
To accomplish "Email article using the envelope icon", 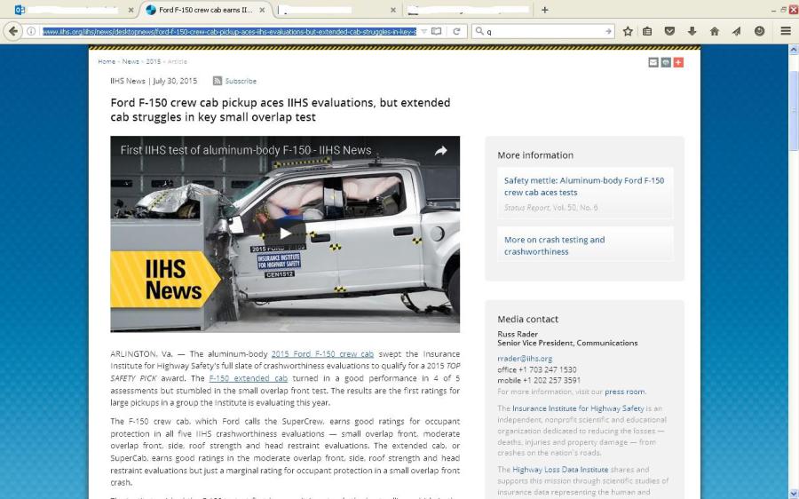I will tap(653, 62).
